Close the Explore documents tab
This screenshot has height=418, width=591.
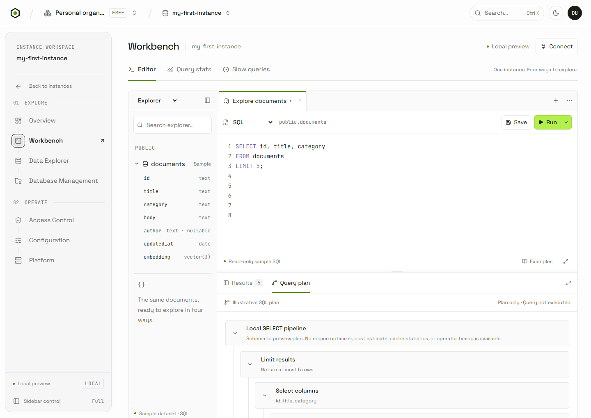point(300,100)
